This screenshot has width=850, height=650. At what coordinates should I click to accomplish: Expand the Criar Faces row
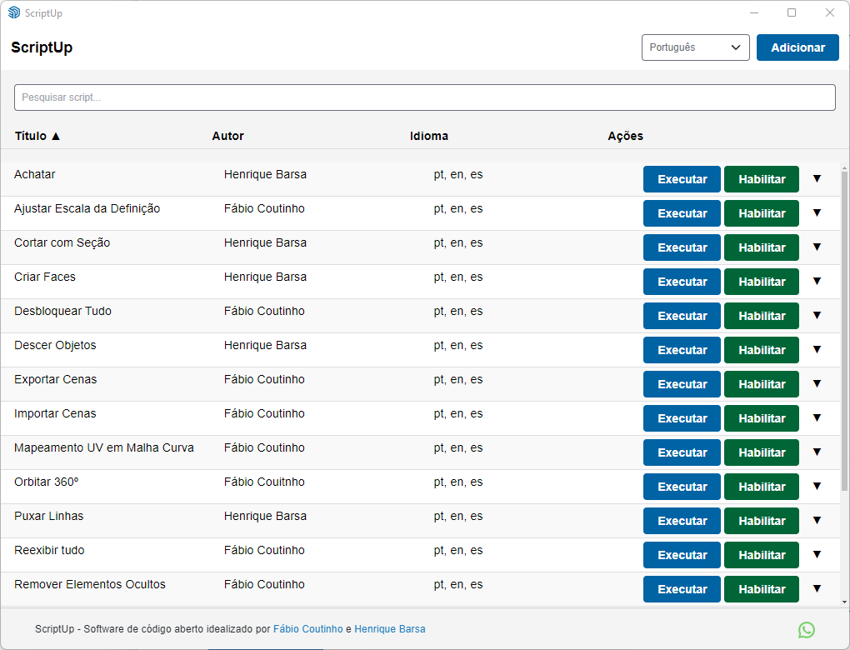point(817,282)
